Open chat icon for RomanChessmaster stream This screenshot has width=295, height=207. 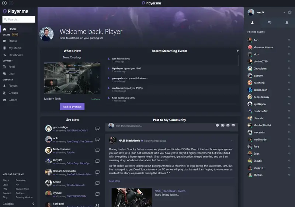click(x=97, y=172)
